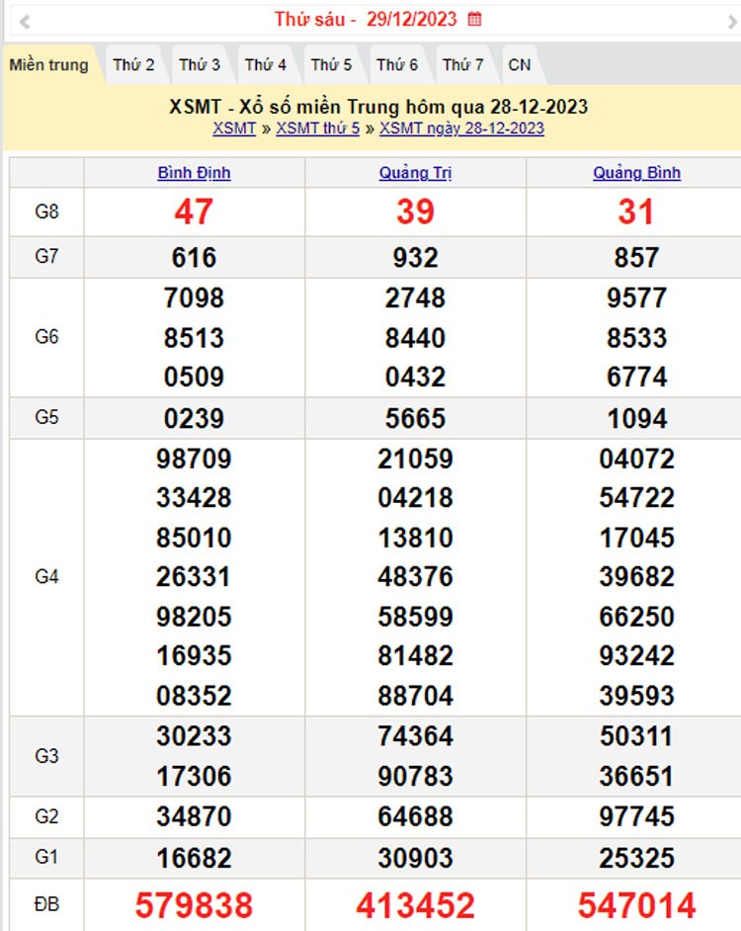The height and width of the screenshot is (931, 741).
Task: Open the XSMT thứ 5 link
Action: pos(317,128)
